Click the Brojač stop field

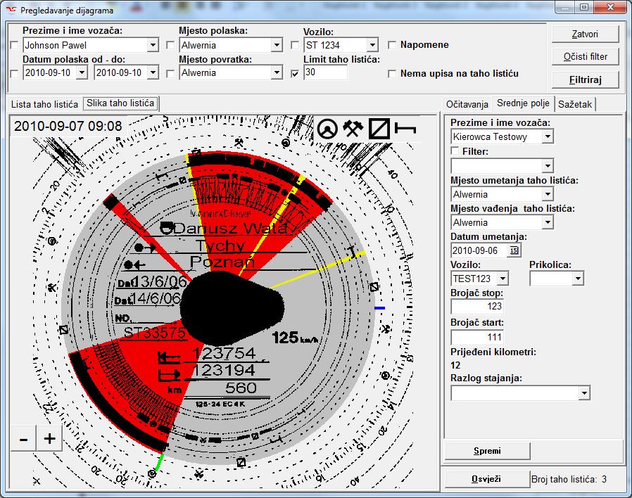[x=477, y=306]
